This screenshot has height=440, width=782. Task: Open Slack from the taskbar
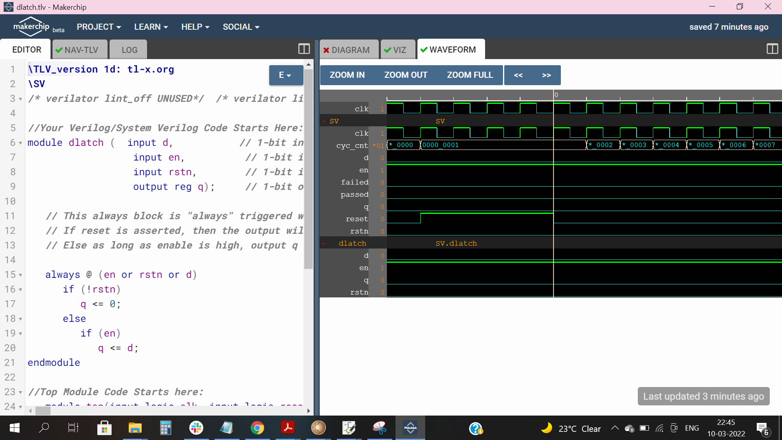pyautogui.click(x=196, y=428)
